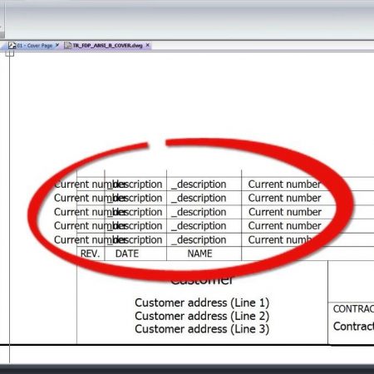
Task: Pick the Customer address (Line 2) attribute
Action: [x=202, y=316]
